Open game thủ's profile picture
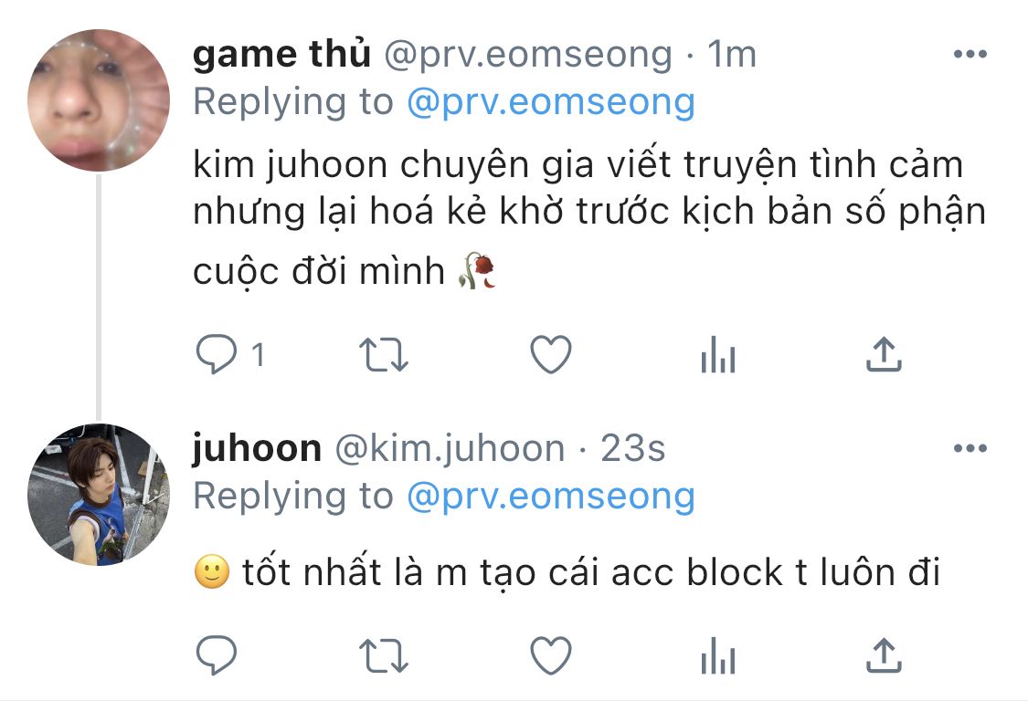Image resolution: width=1028 pixels, height=701 pixels. pyautogui.click(x=99, y=100)
